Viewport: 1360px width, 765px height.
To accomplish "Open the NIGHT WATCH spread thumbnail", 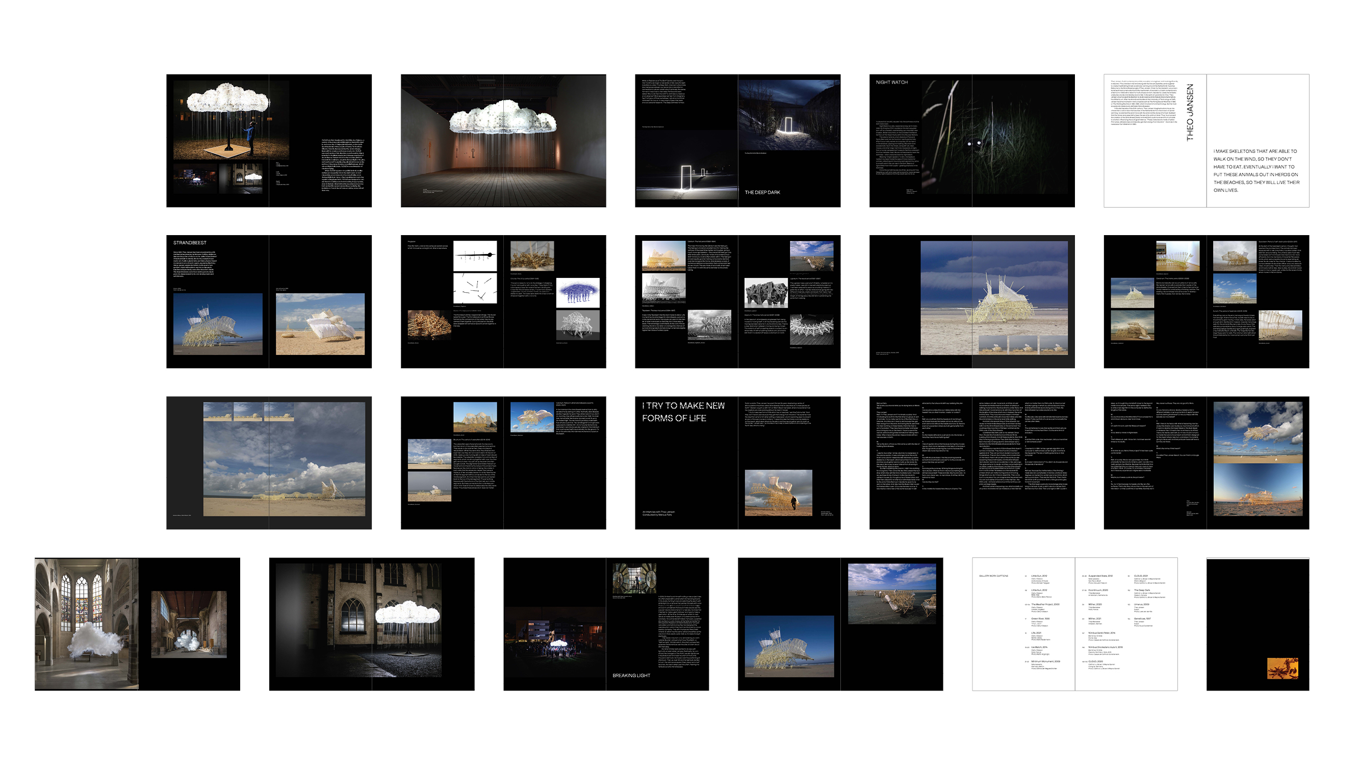I will (x=971, y=140).
